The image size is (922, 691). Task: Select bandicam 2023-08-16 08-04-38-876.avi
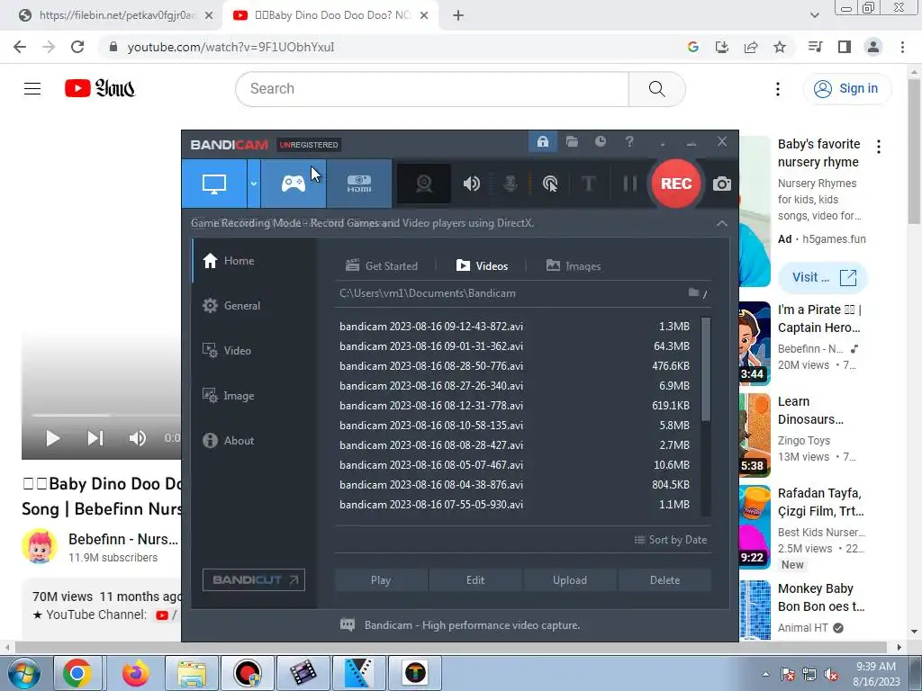click(x=514, y=485)
